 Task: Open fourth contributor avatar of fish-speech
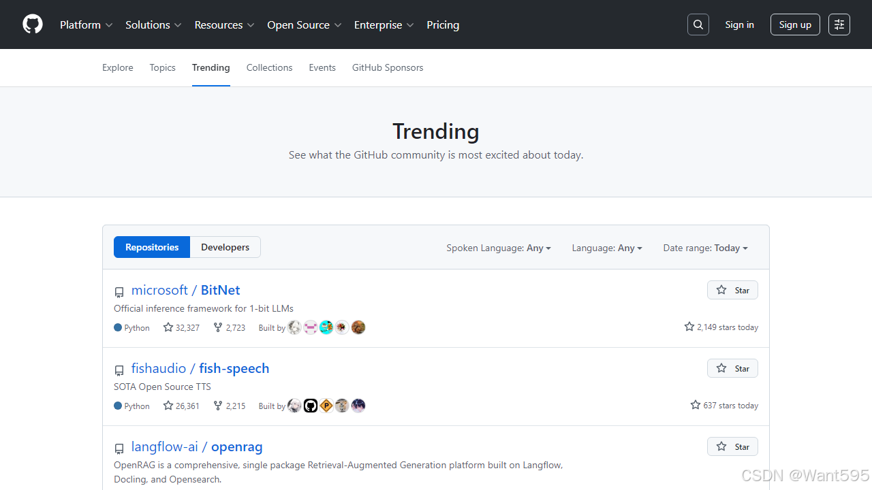pyautogui.click(x=343, y=406)
